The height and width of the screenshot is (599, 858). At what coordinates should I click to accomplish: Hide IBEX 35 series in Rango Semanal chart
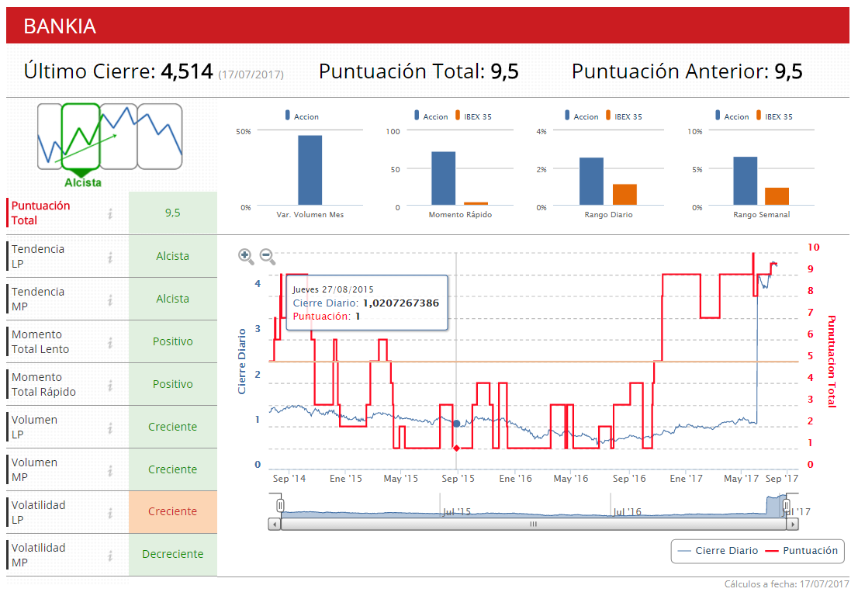pyautogui.click(x=773, y=116)
